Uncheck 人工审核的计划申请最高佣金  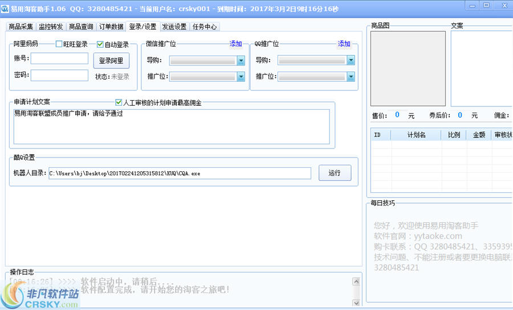click(119, 102)
